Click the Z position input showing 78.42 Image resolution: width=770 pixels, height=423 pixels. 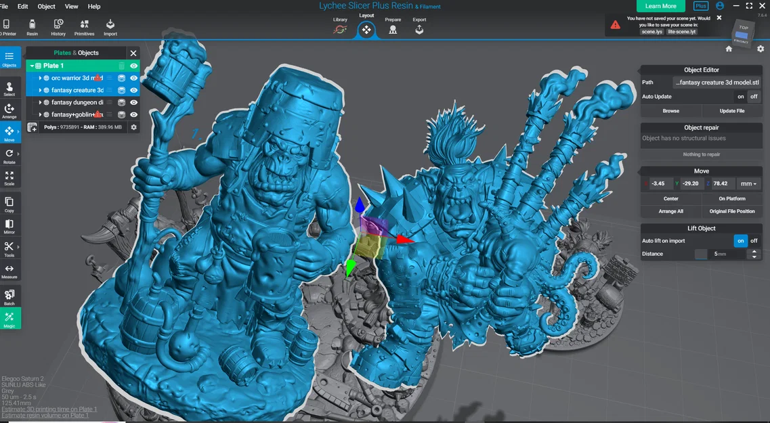coord(723,183)
